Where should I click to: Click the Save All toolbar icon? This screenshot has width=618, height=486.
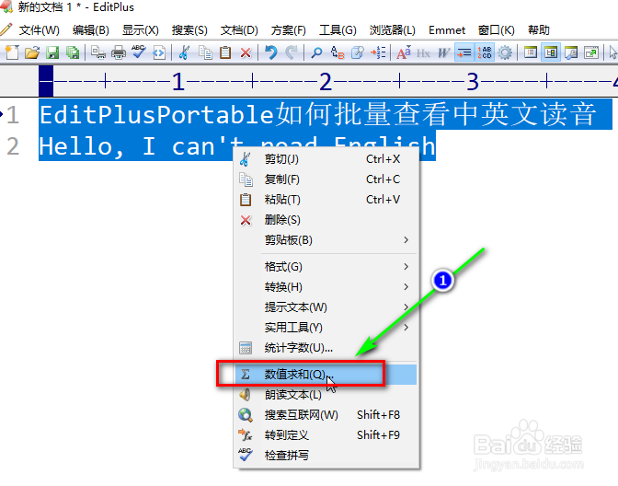pos(73,52)
